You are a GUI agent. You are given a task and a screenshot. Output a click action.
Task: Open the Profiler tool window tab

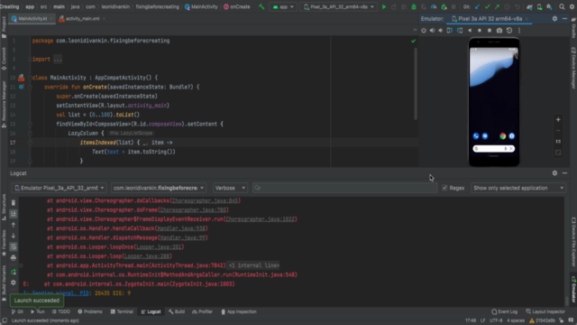tap(202, 311)
